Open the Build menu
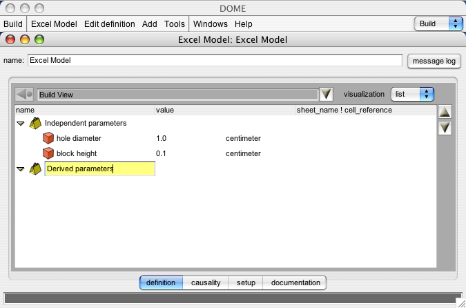466x308 pixels. click(13, 23)
